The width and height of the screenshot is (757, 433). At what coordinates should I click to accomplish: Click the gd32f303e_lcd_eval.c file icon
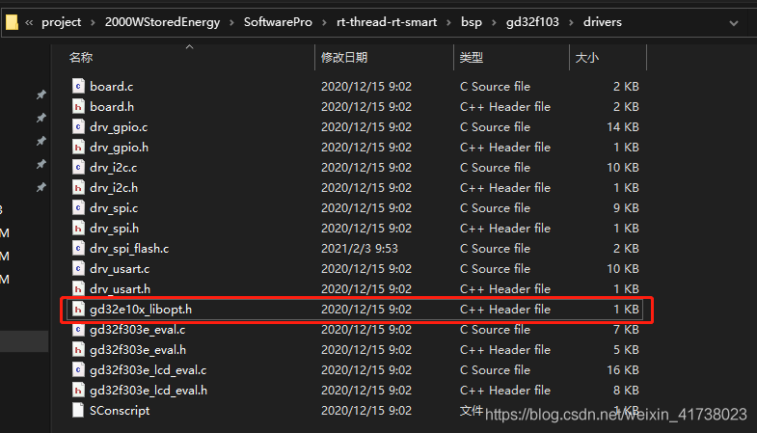point(78,369)
